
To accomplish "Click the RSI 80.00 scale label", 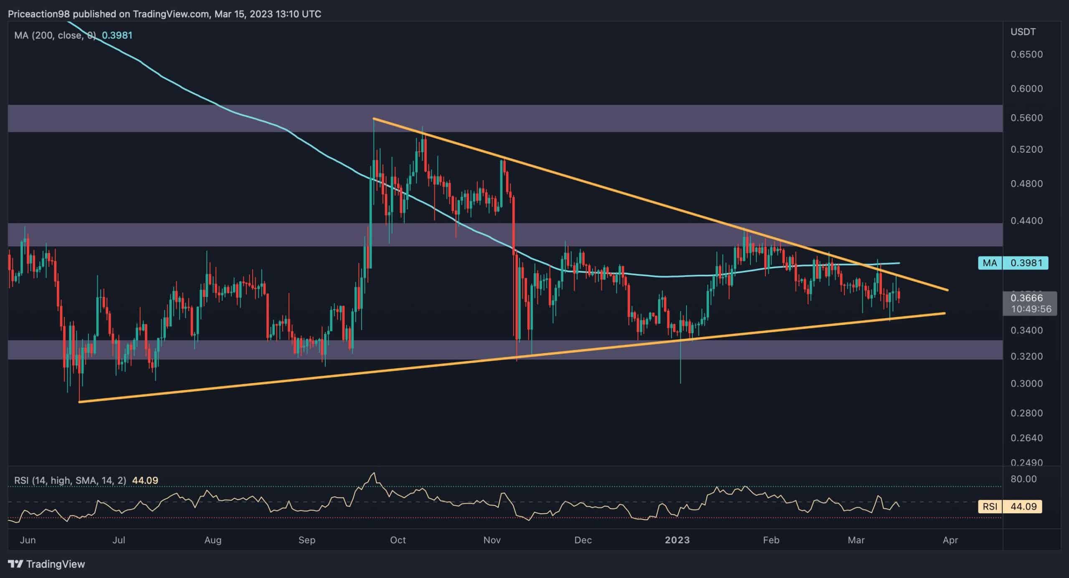I will (x=1023, y=479).
